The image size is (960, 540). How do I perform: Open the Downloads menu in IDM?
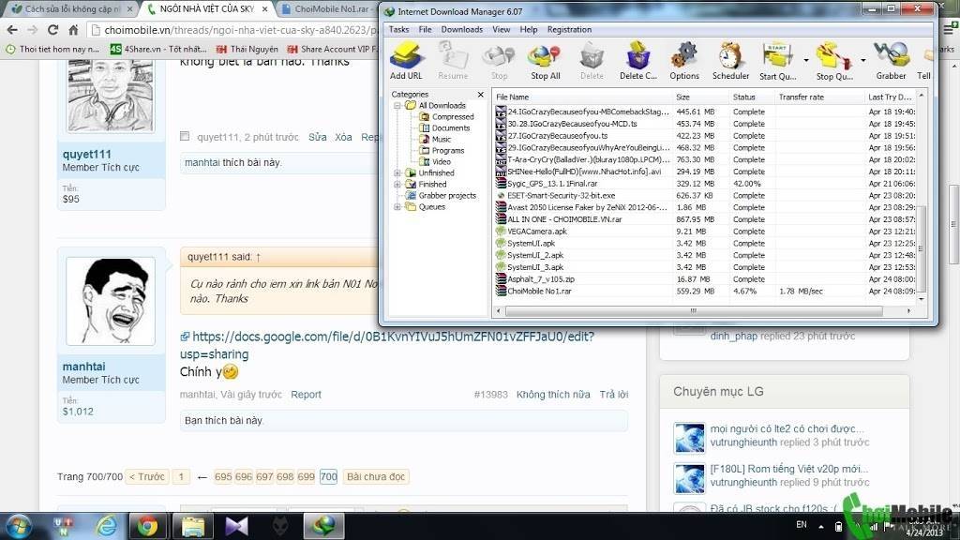point(461,30)
